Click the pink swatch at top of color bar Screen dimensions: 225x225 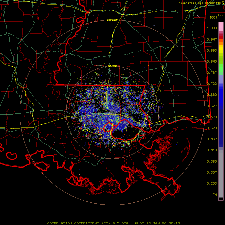click(x=221, y=27)
